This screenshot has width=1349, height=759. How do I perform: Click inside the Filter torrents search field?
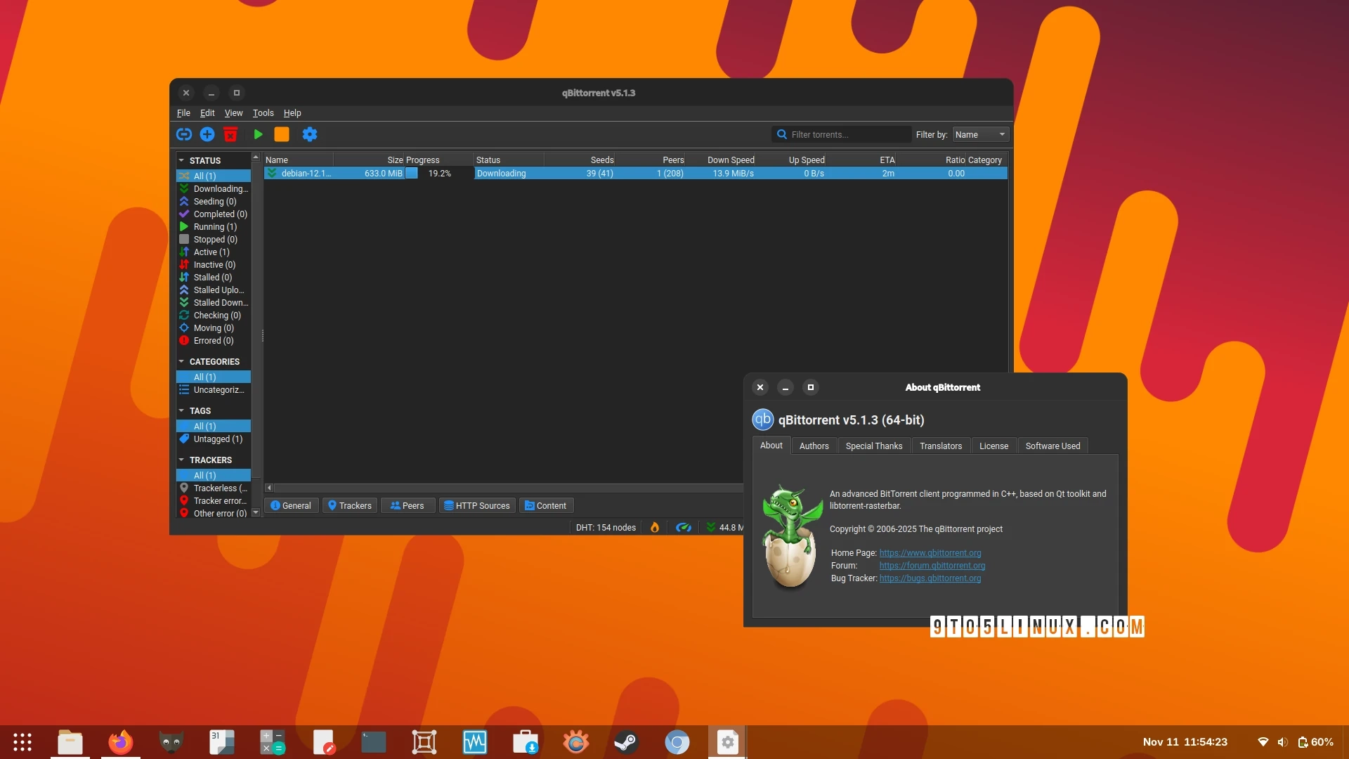[843, 134]
